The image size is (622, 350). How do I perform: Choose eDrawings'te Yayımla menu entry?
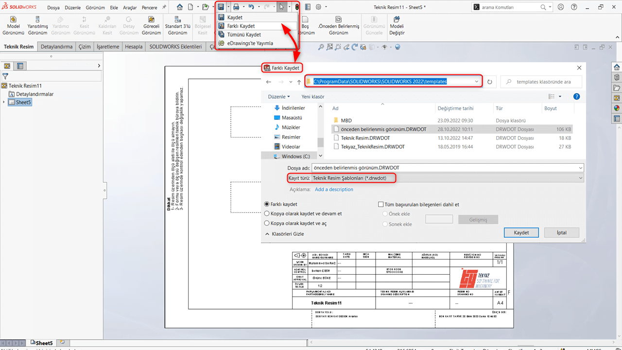click(256, 43)
